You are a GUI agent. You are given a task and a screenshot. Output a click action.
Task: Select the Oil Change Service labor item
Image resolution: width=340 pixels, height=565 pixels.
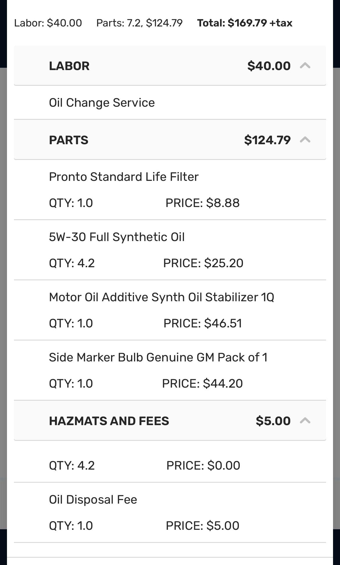(102, 102)
